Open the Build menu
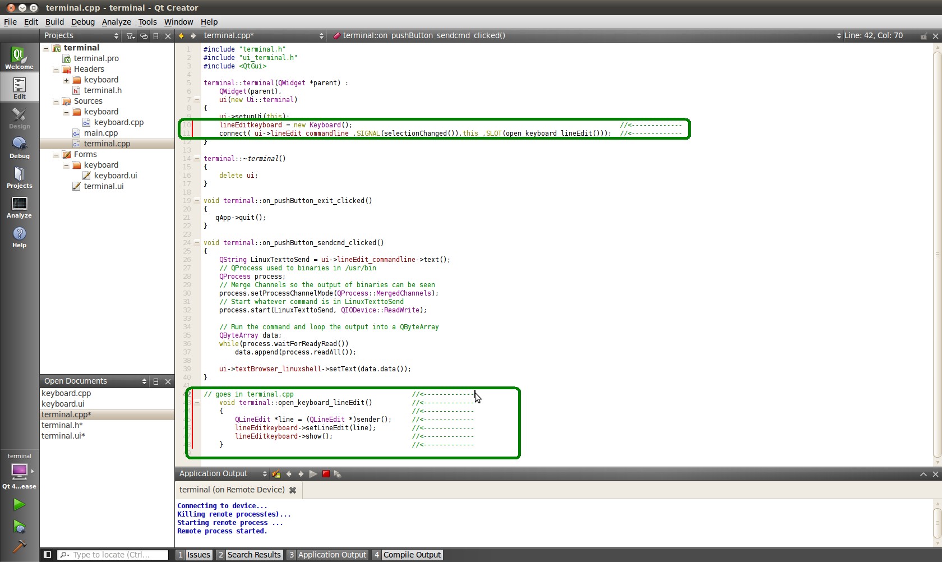Image resolution: width=942 pixels, height=562 pixels. point(54,22)
